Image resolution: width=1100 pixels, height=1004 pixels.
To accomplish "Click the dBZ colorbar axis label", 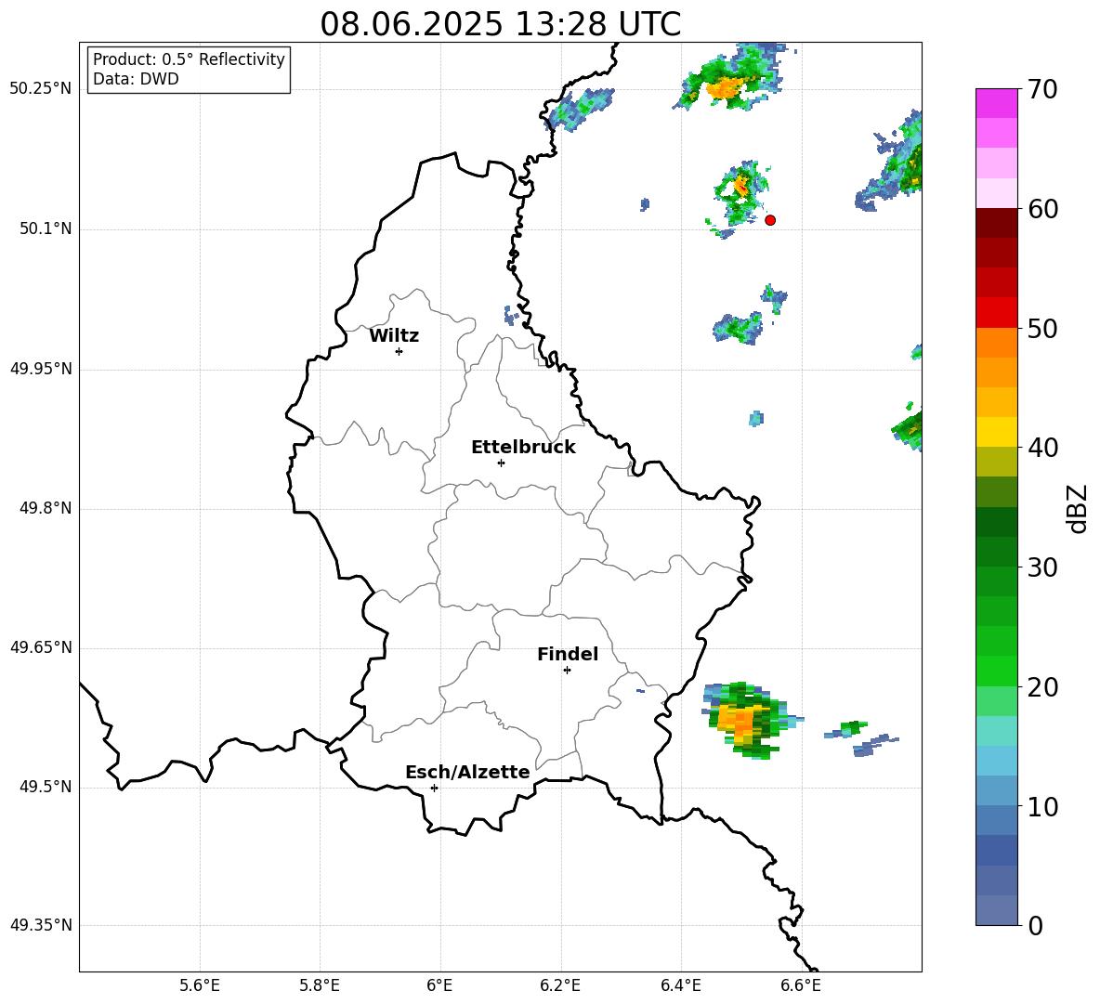I will point(1077,508).
